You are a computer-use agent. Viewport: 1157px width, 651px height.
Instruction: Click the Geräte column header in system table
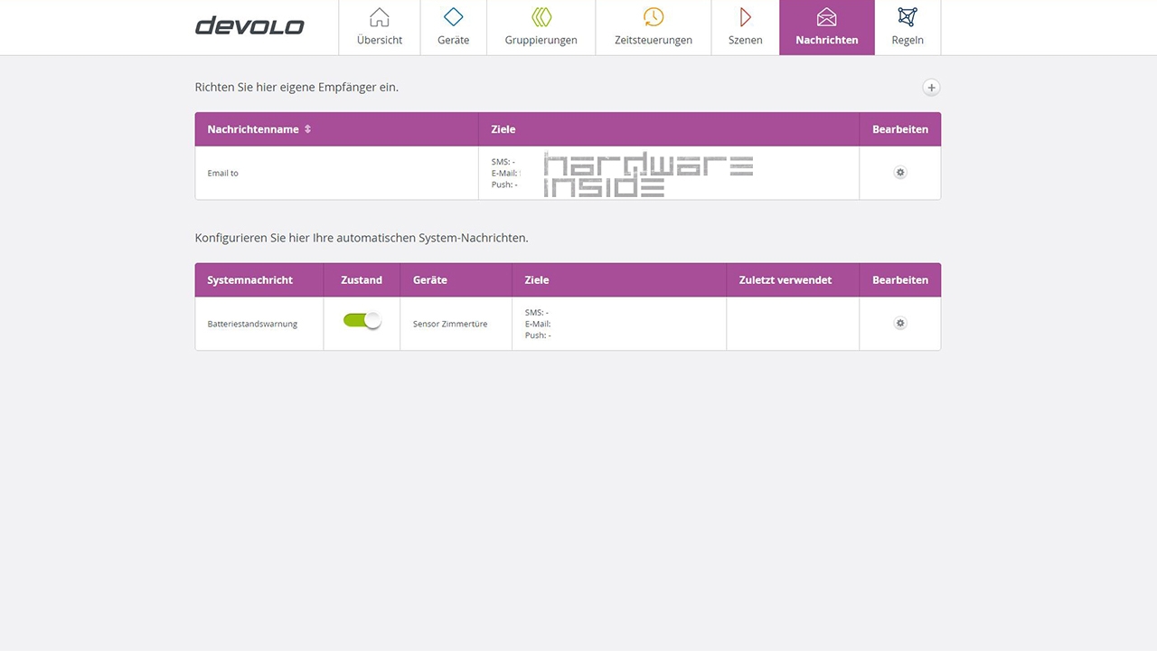click(430, 280)
